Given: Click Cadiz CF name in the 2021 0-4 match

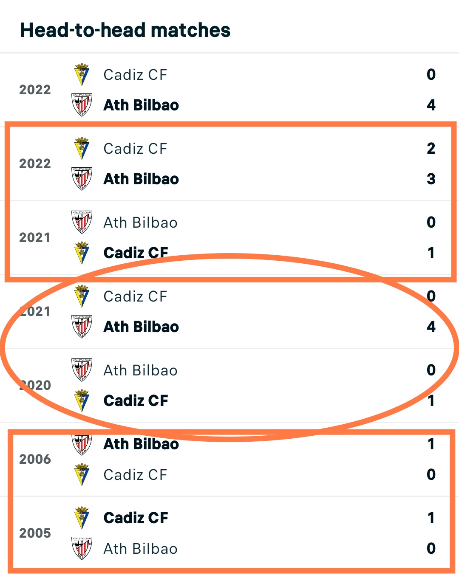Looking at the screenshot, I should [x=136, y=296].
